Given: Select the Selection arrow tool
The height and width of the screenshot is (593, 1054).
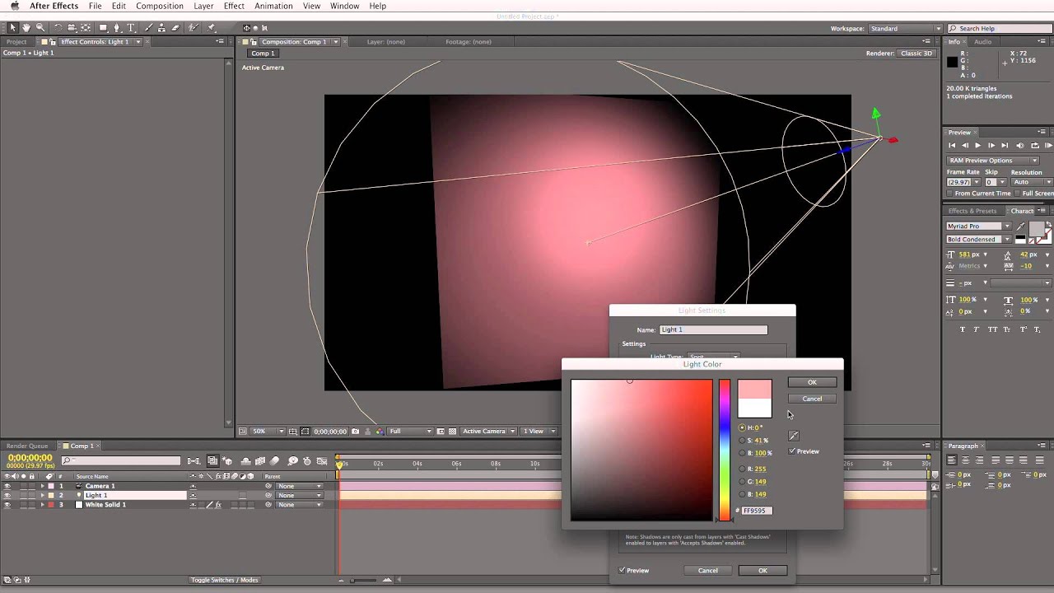Looking at the screenshot, I should (x=13, y=28).
